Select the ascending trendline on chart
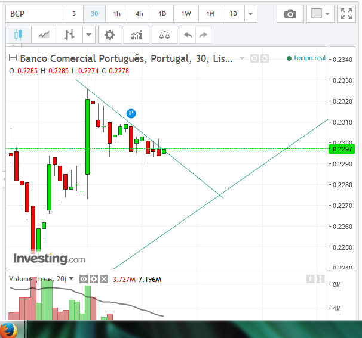This screenshot has width=362, height=338. [x=254, y=169]
